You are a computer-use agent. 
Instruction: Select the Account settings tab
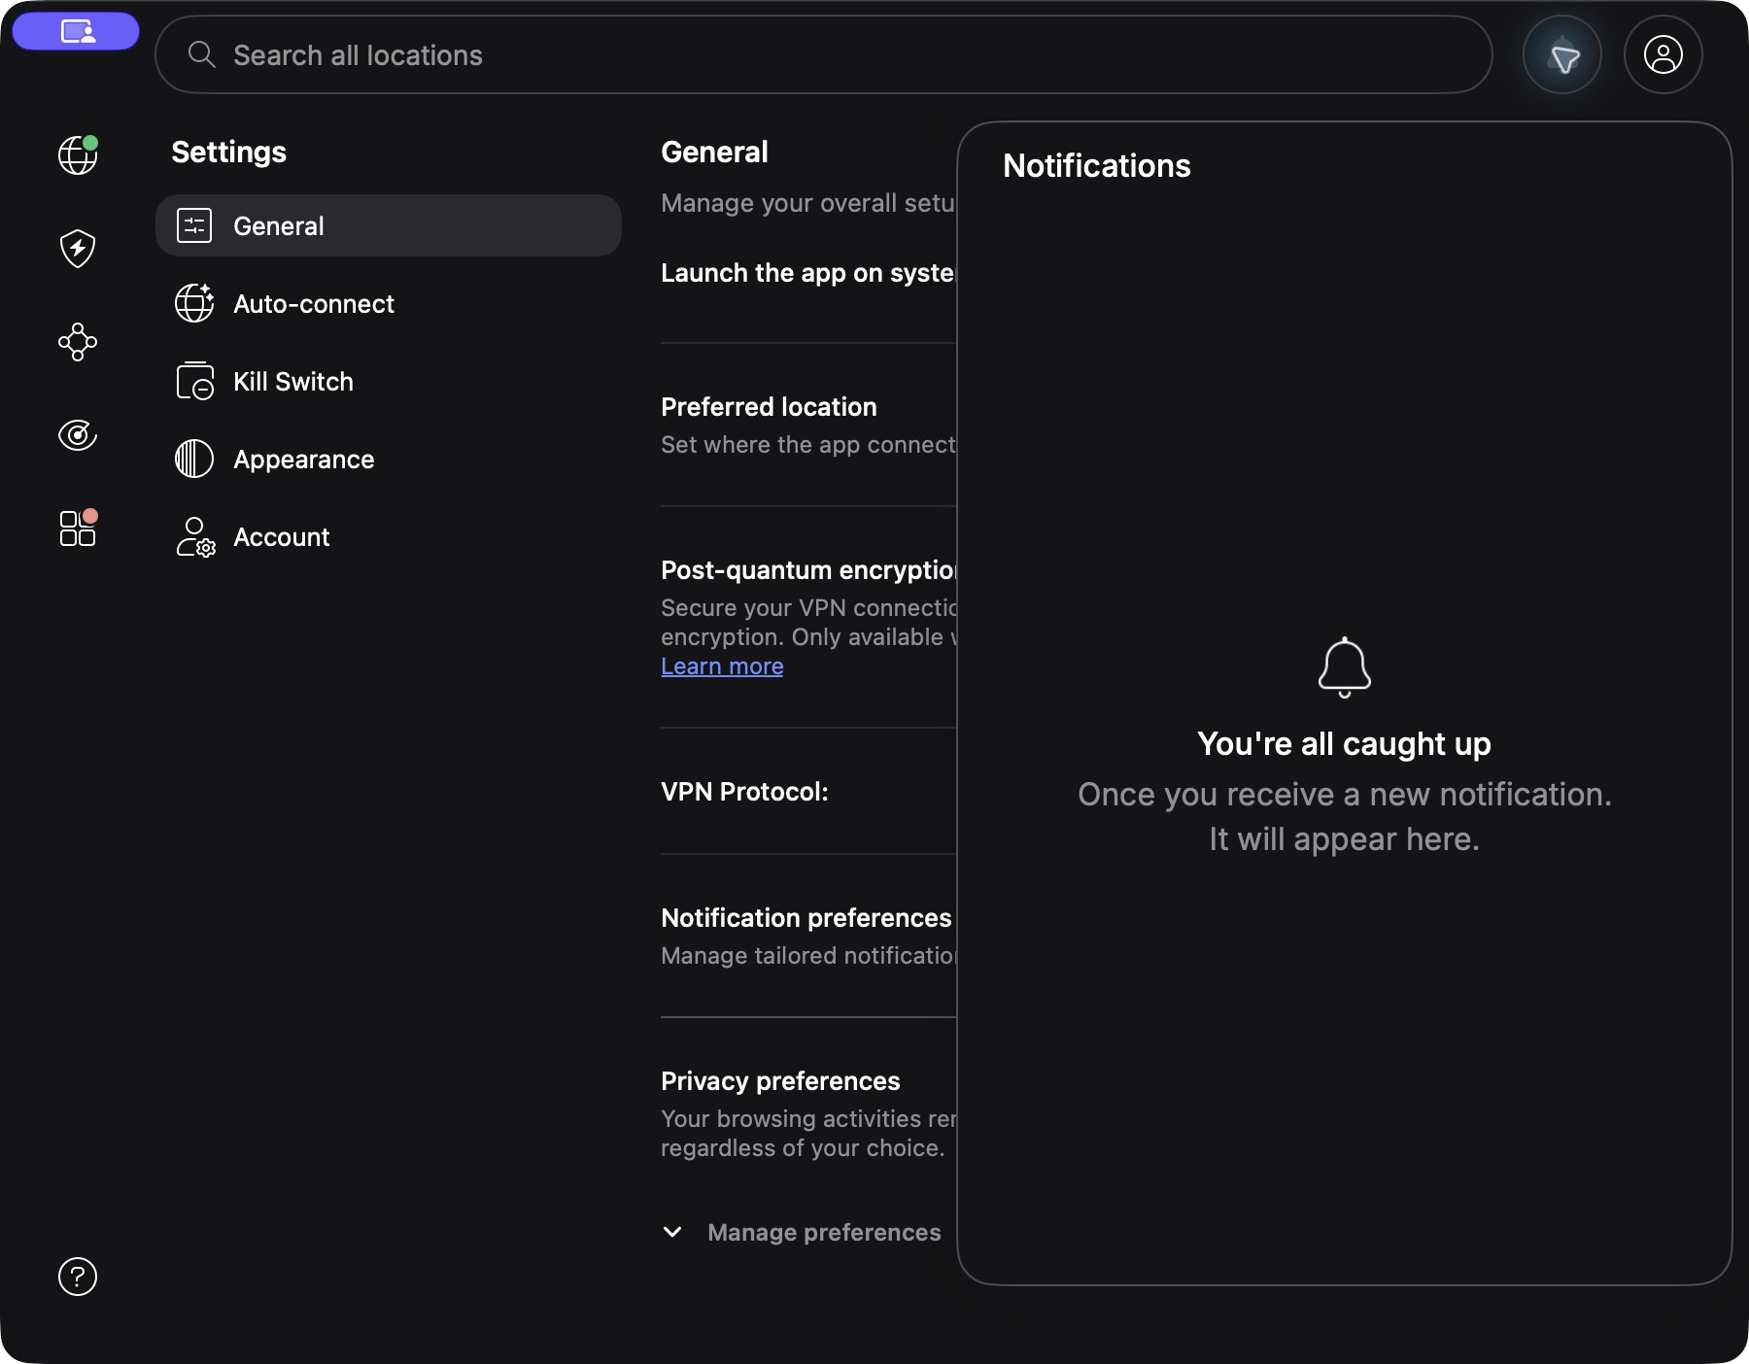pos(389,536)
